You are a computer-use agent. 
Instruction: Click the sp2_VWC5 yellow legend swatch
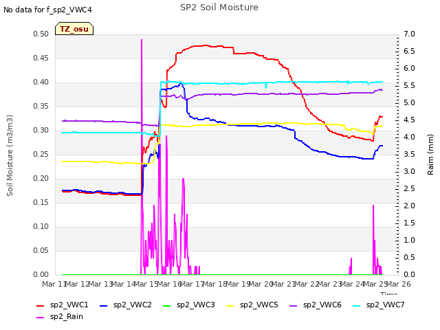tap(230, 305)
